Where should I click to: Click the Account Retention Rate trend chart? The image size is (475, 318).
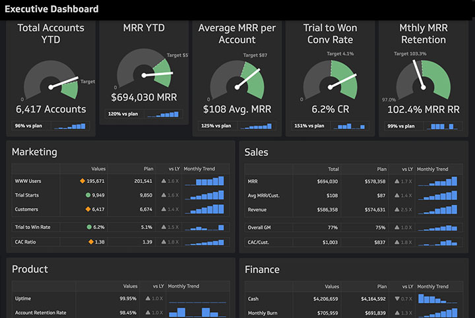click(x=197, y=312)
